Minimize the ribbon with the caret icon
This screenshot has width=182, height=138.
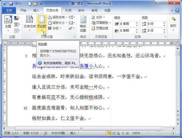pyautogui.click(x=172, y=11)
